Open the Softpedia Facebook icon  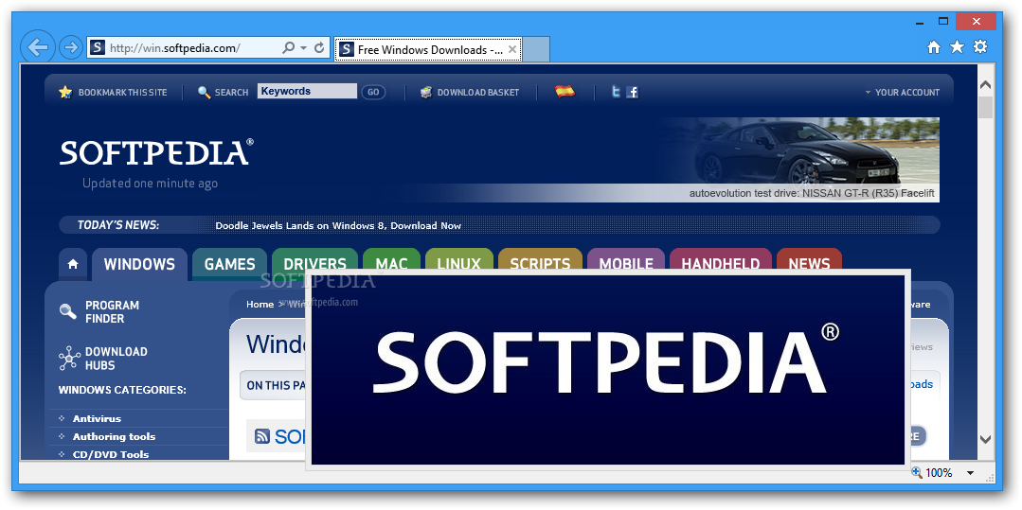click(x=632, y=92)
